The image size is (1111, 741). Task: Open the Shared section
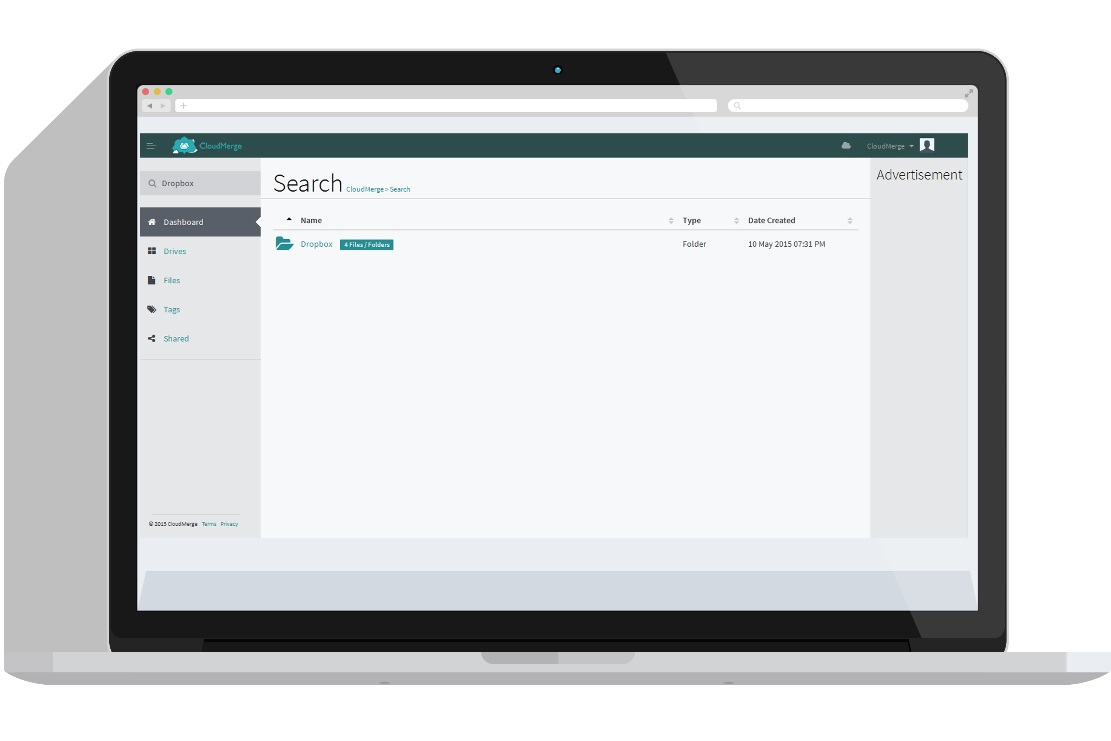click(176, 339)
